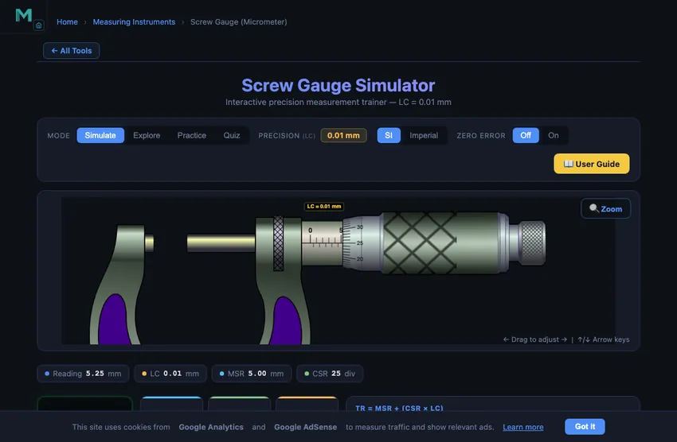Select Simulate mode

click(x=100, y=135)
